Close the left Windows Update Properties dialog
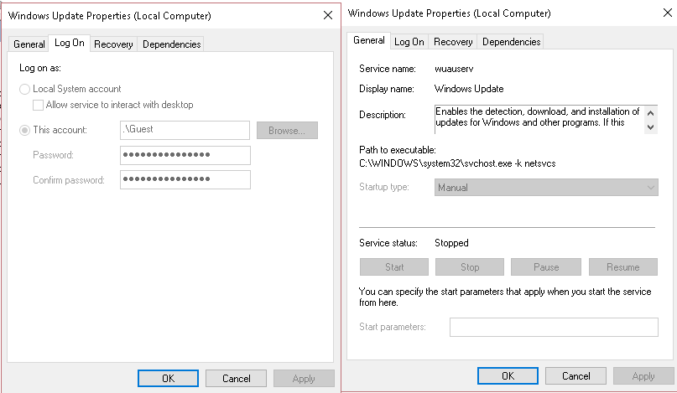The height and width of the screenshot is (393, 677). (328, 16)
